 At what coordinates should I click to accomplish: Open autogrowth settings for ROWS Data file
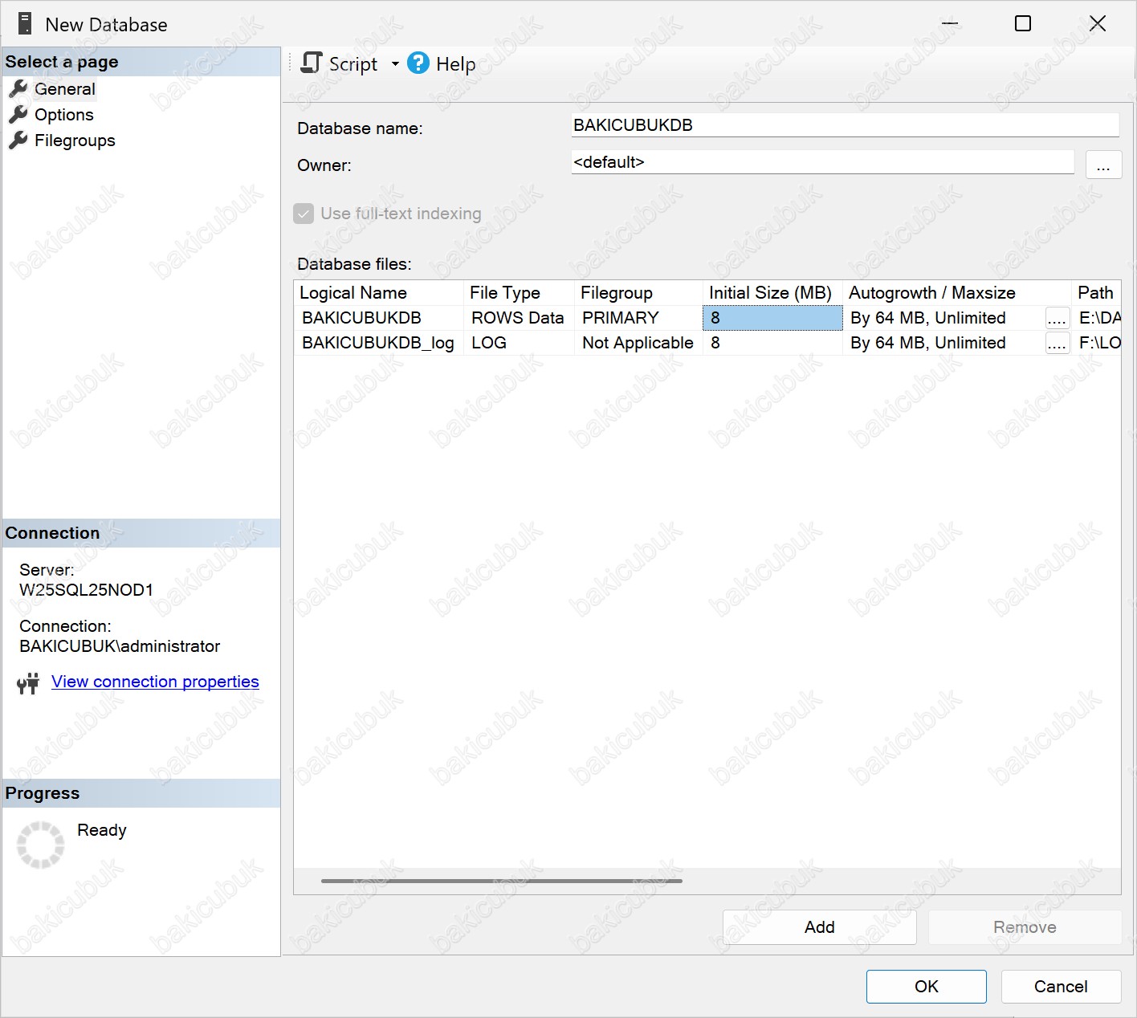pyautogui.click(x=1057, y=319)
